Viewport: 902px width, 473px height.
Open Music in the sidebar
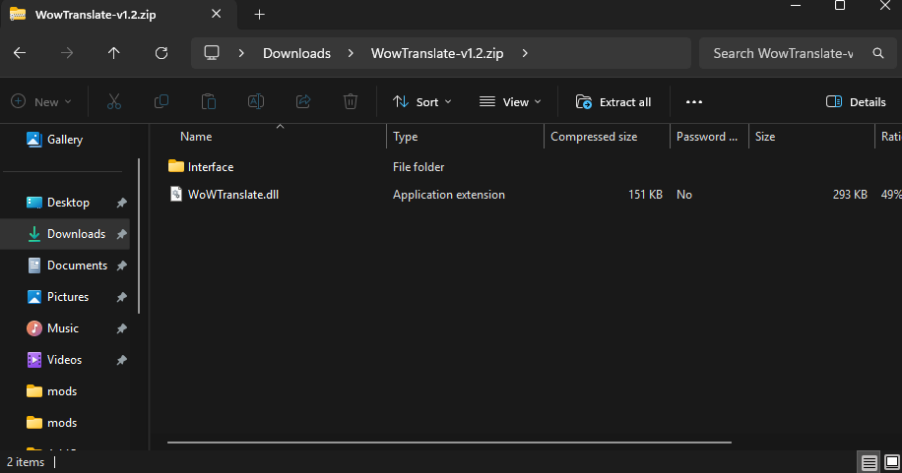(64, 328)
